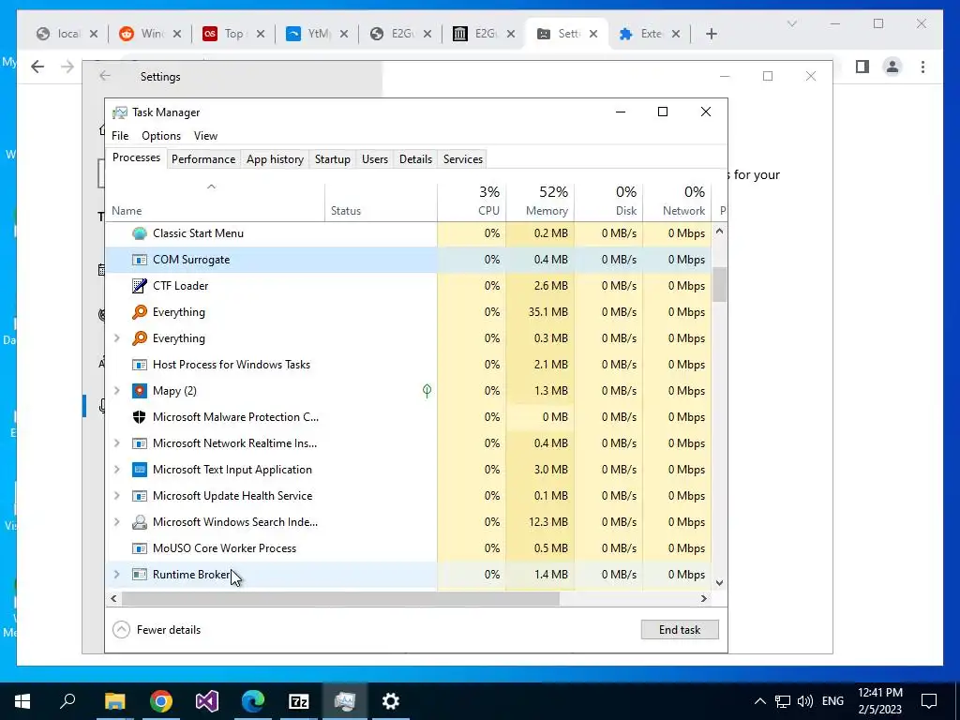
Task: Collapse to Fewer details
Action: pos(157,629)
